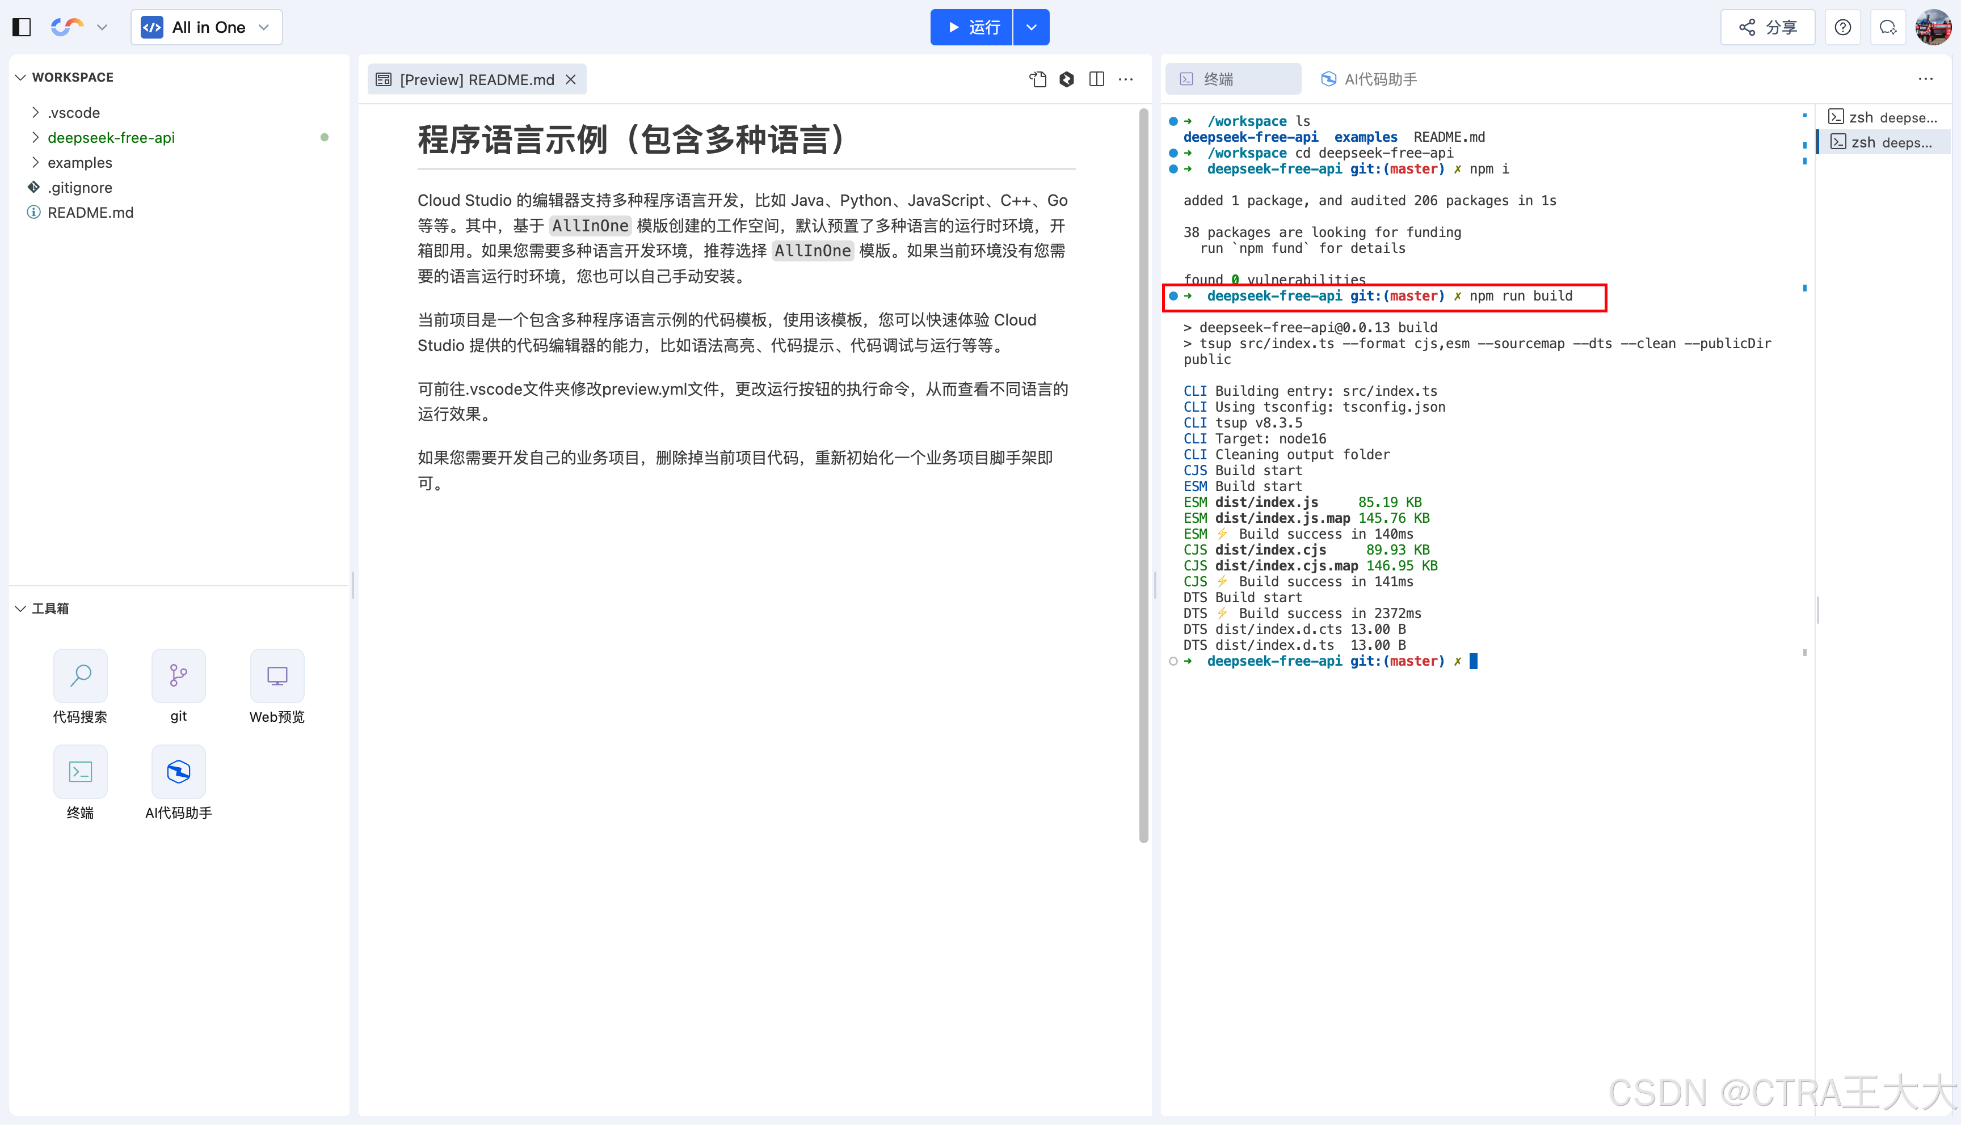The height and width of the screenshot is (1125, 1961).
Task: Click the hexagon AI assistant editor icon
Action: pyautogui.click(x=1067, y=79)
